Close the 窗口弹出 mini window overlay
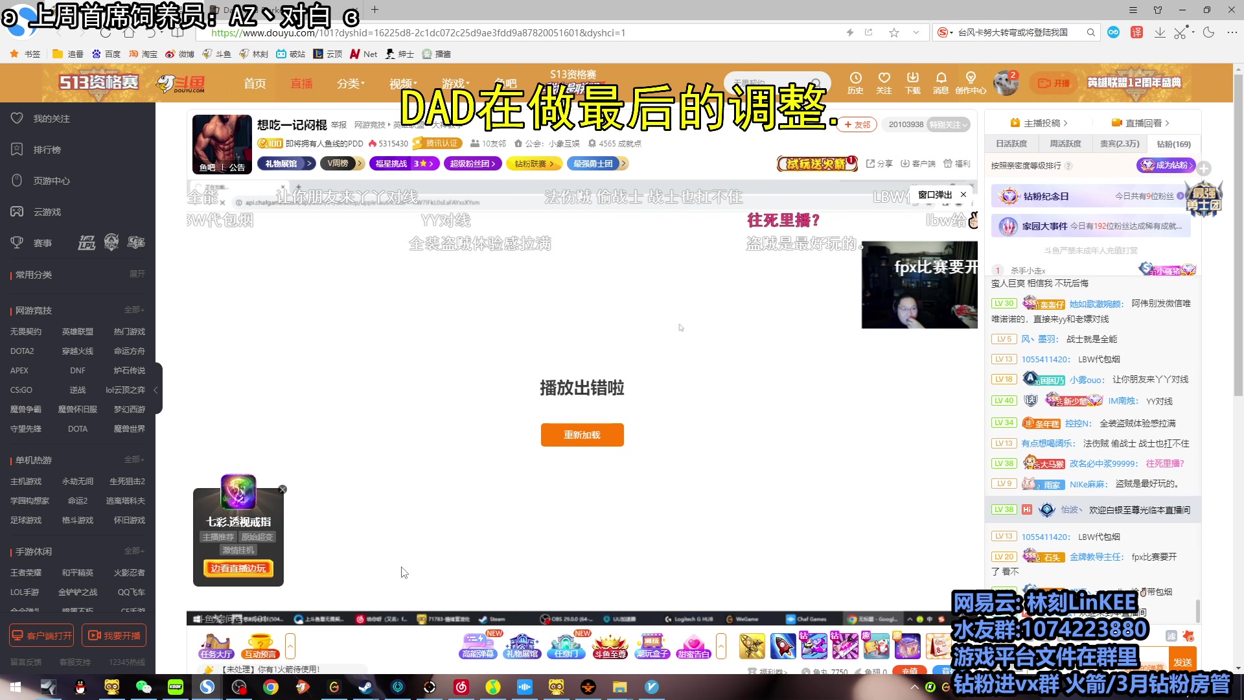Viewport: 1244px width, 700px height. tap(963, 194)
